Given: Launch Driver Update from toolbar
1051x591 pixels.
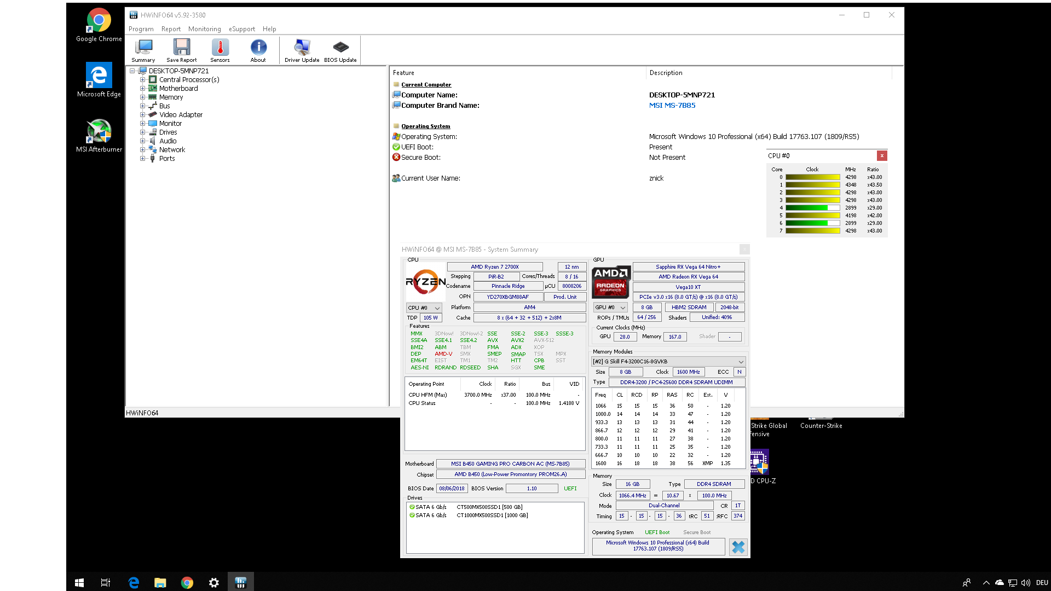Looking at the screenshot, I should click(302, 51).
